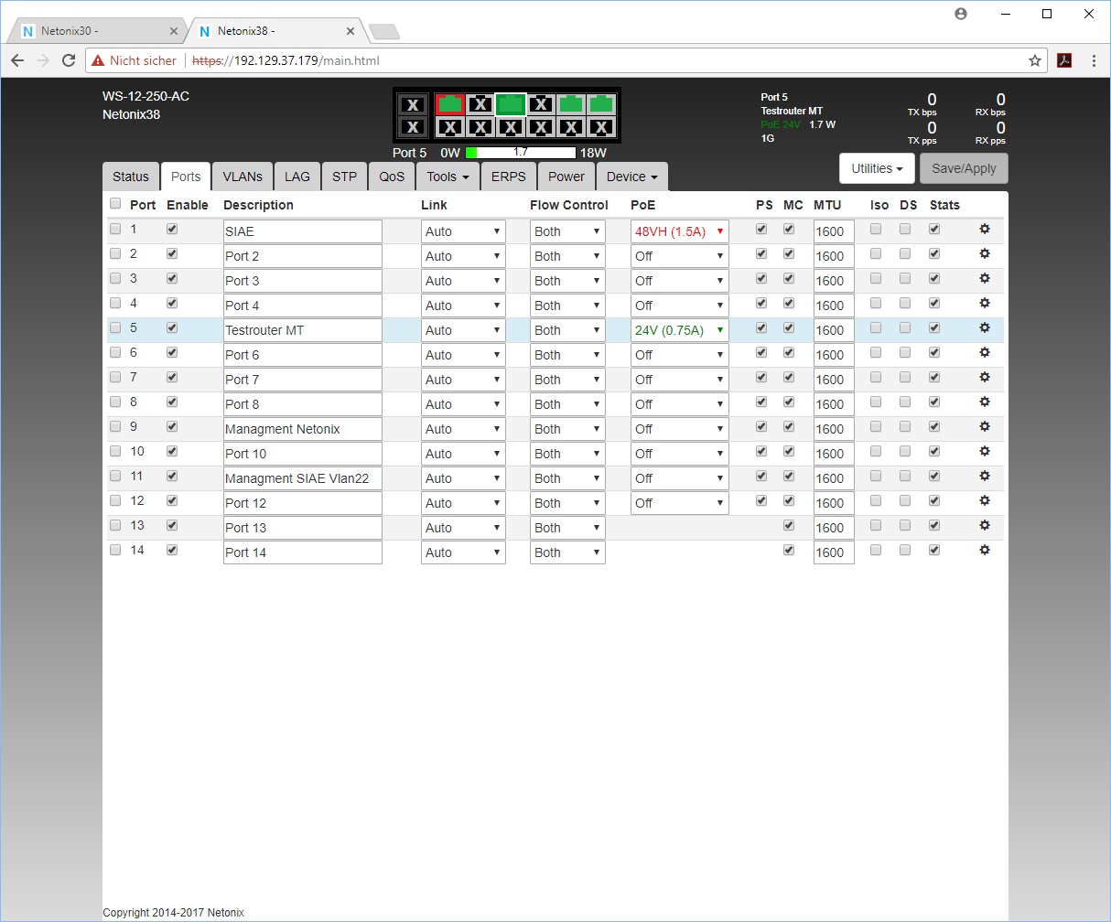Screen dimensions: 1111x922
Task: Click the red-outlined port in switch diagram
Action: click(448, 104)
